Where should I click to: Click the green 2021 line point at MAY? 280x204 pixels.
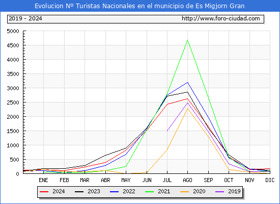click(x=126, y=166)
